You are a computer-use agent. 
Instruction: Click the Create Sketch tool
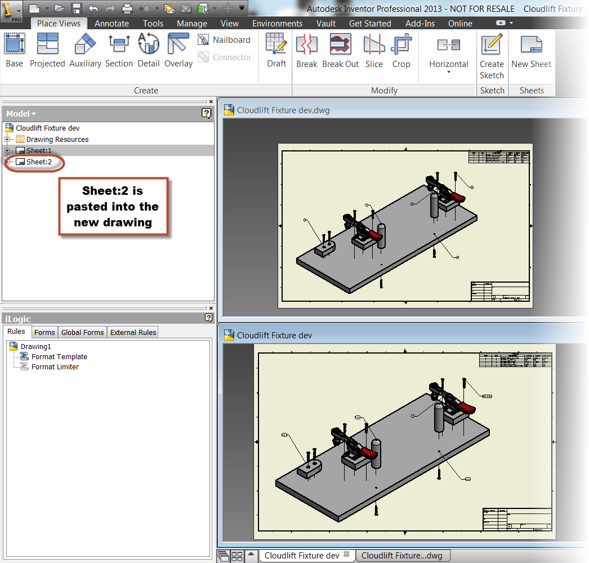pyautogui.click(x=492, y=56)
